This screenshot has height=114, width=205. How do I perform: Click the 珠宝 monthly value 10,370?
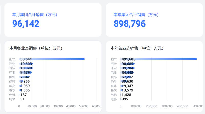(x=26, y=68)
